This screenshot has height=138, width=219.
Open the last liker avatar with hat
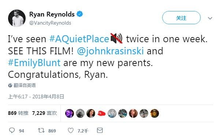coord(155,113)
